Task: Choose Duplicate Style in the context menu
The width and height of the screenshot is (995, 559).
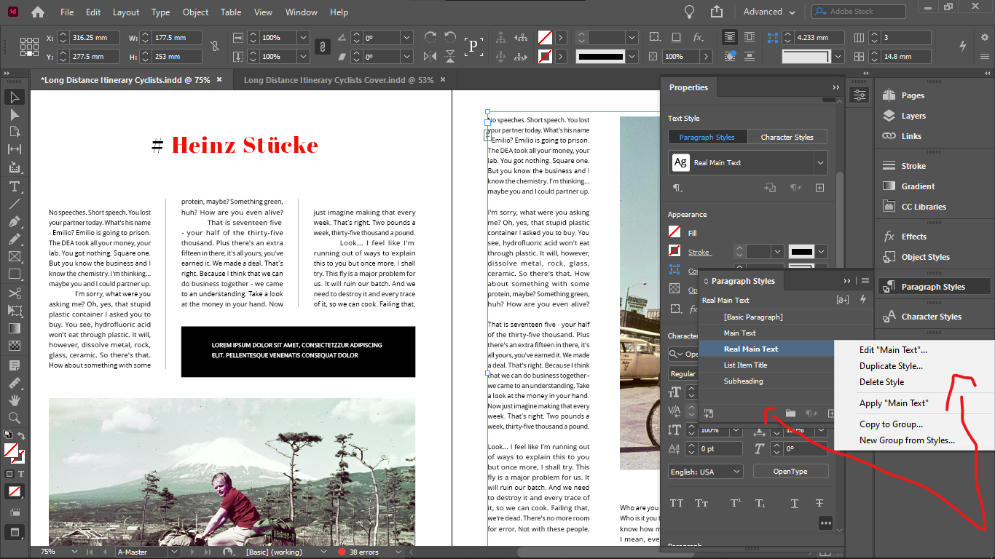Action: 890,365
